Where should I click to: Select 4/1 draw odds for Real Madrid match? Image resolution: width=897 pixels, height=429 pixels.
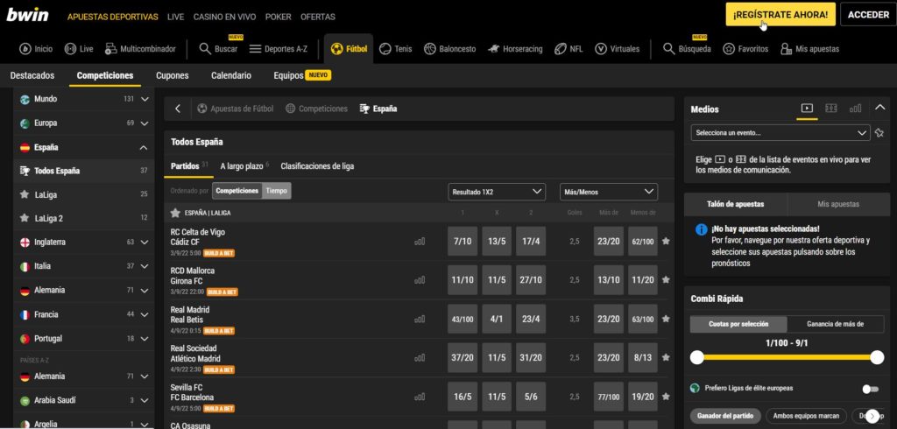point(497,319)
